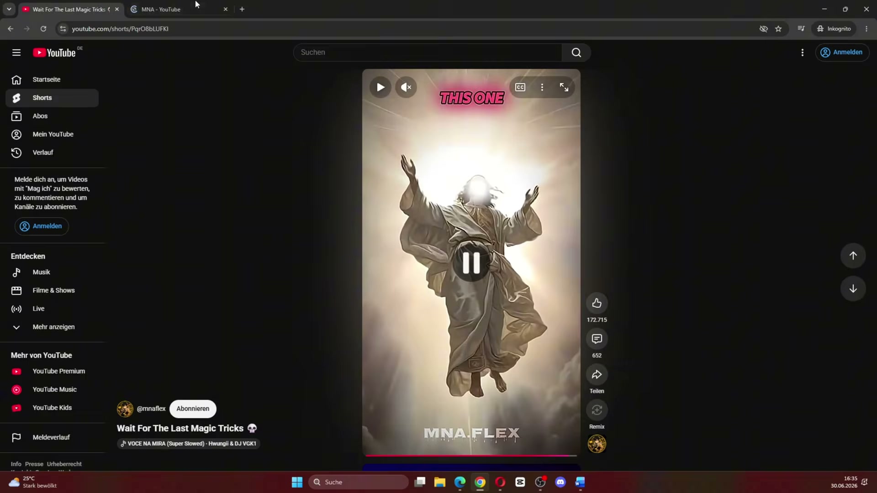Click the address bar URL
Screen dimensions: 877x493
click(x=120, y=29)
